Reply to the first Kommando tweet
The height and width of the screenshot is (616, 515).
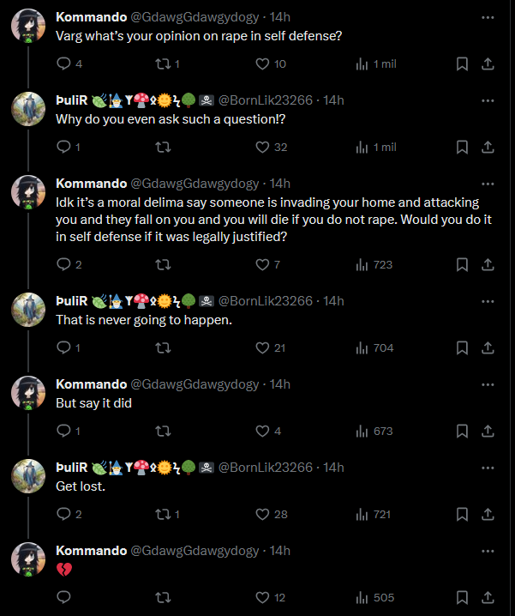pos(69,63)
